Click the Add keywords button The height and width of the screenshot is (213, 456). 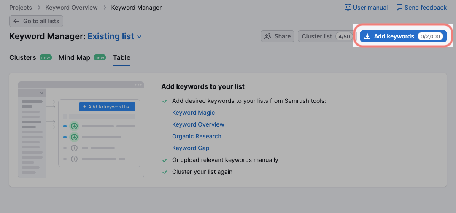click(403, 36)
